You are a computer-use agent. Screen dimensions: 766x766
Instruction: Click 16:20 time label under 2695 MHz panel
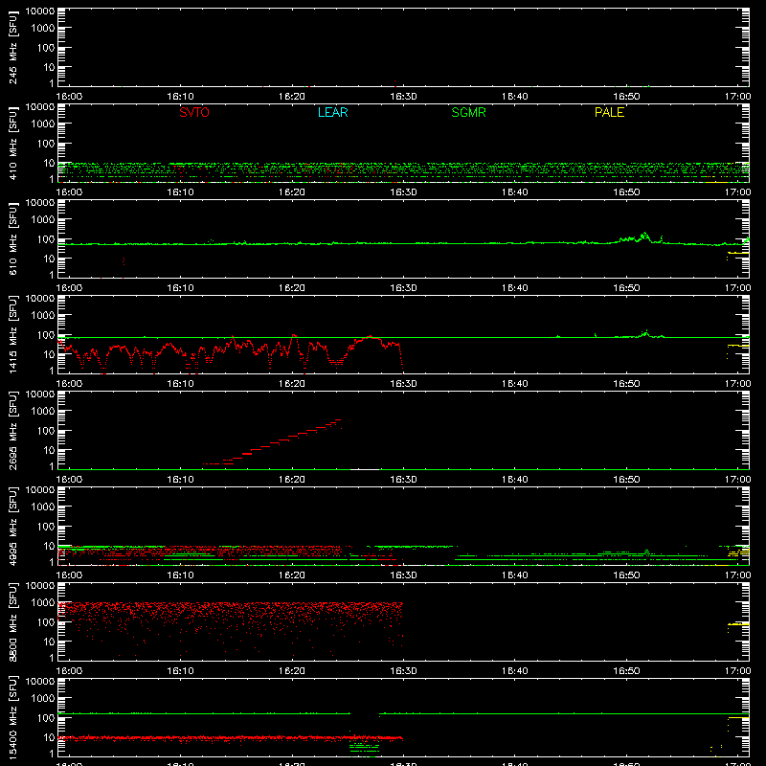tap(292, 480)
